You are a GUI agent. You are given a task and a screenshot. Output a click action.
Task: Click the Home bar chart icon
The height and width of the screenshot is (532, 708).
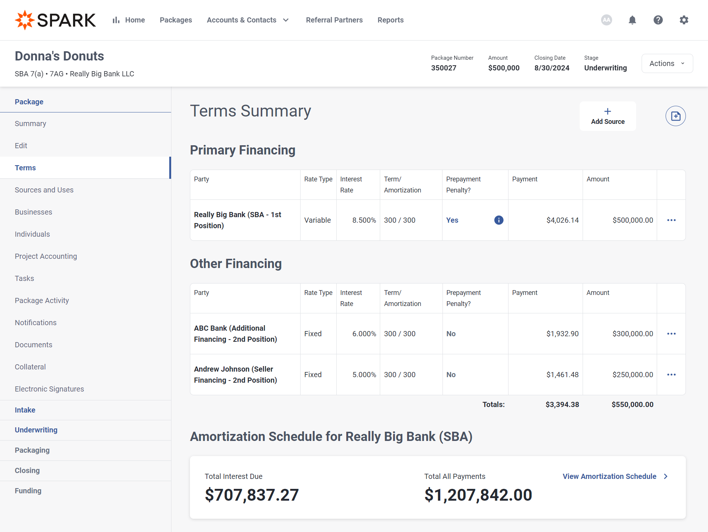pos(116,20)
